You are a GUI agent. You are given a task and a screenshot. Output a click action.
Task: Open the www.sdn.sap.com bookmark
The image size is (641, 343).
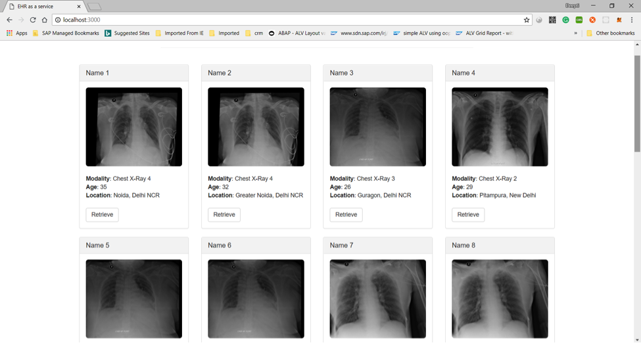tap(359, 33)
